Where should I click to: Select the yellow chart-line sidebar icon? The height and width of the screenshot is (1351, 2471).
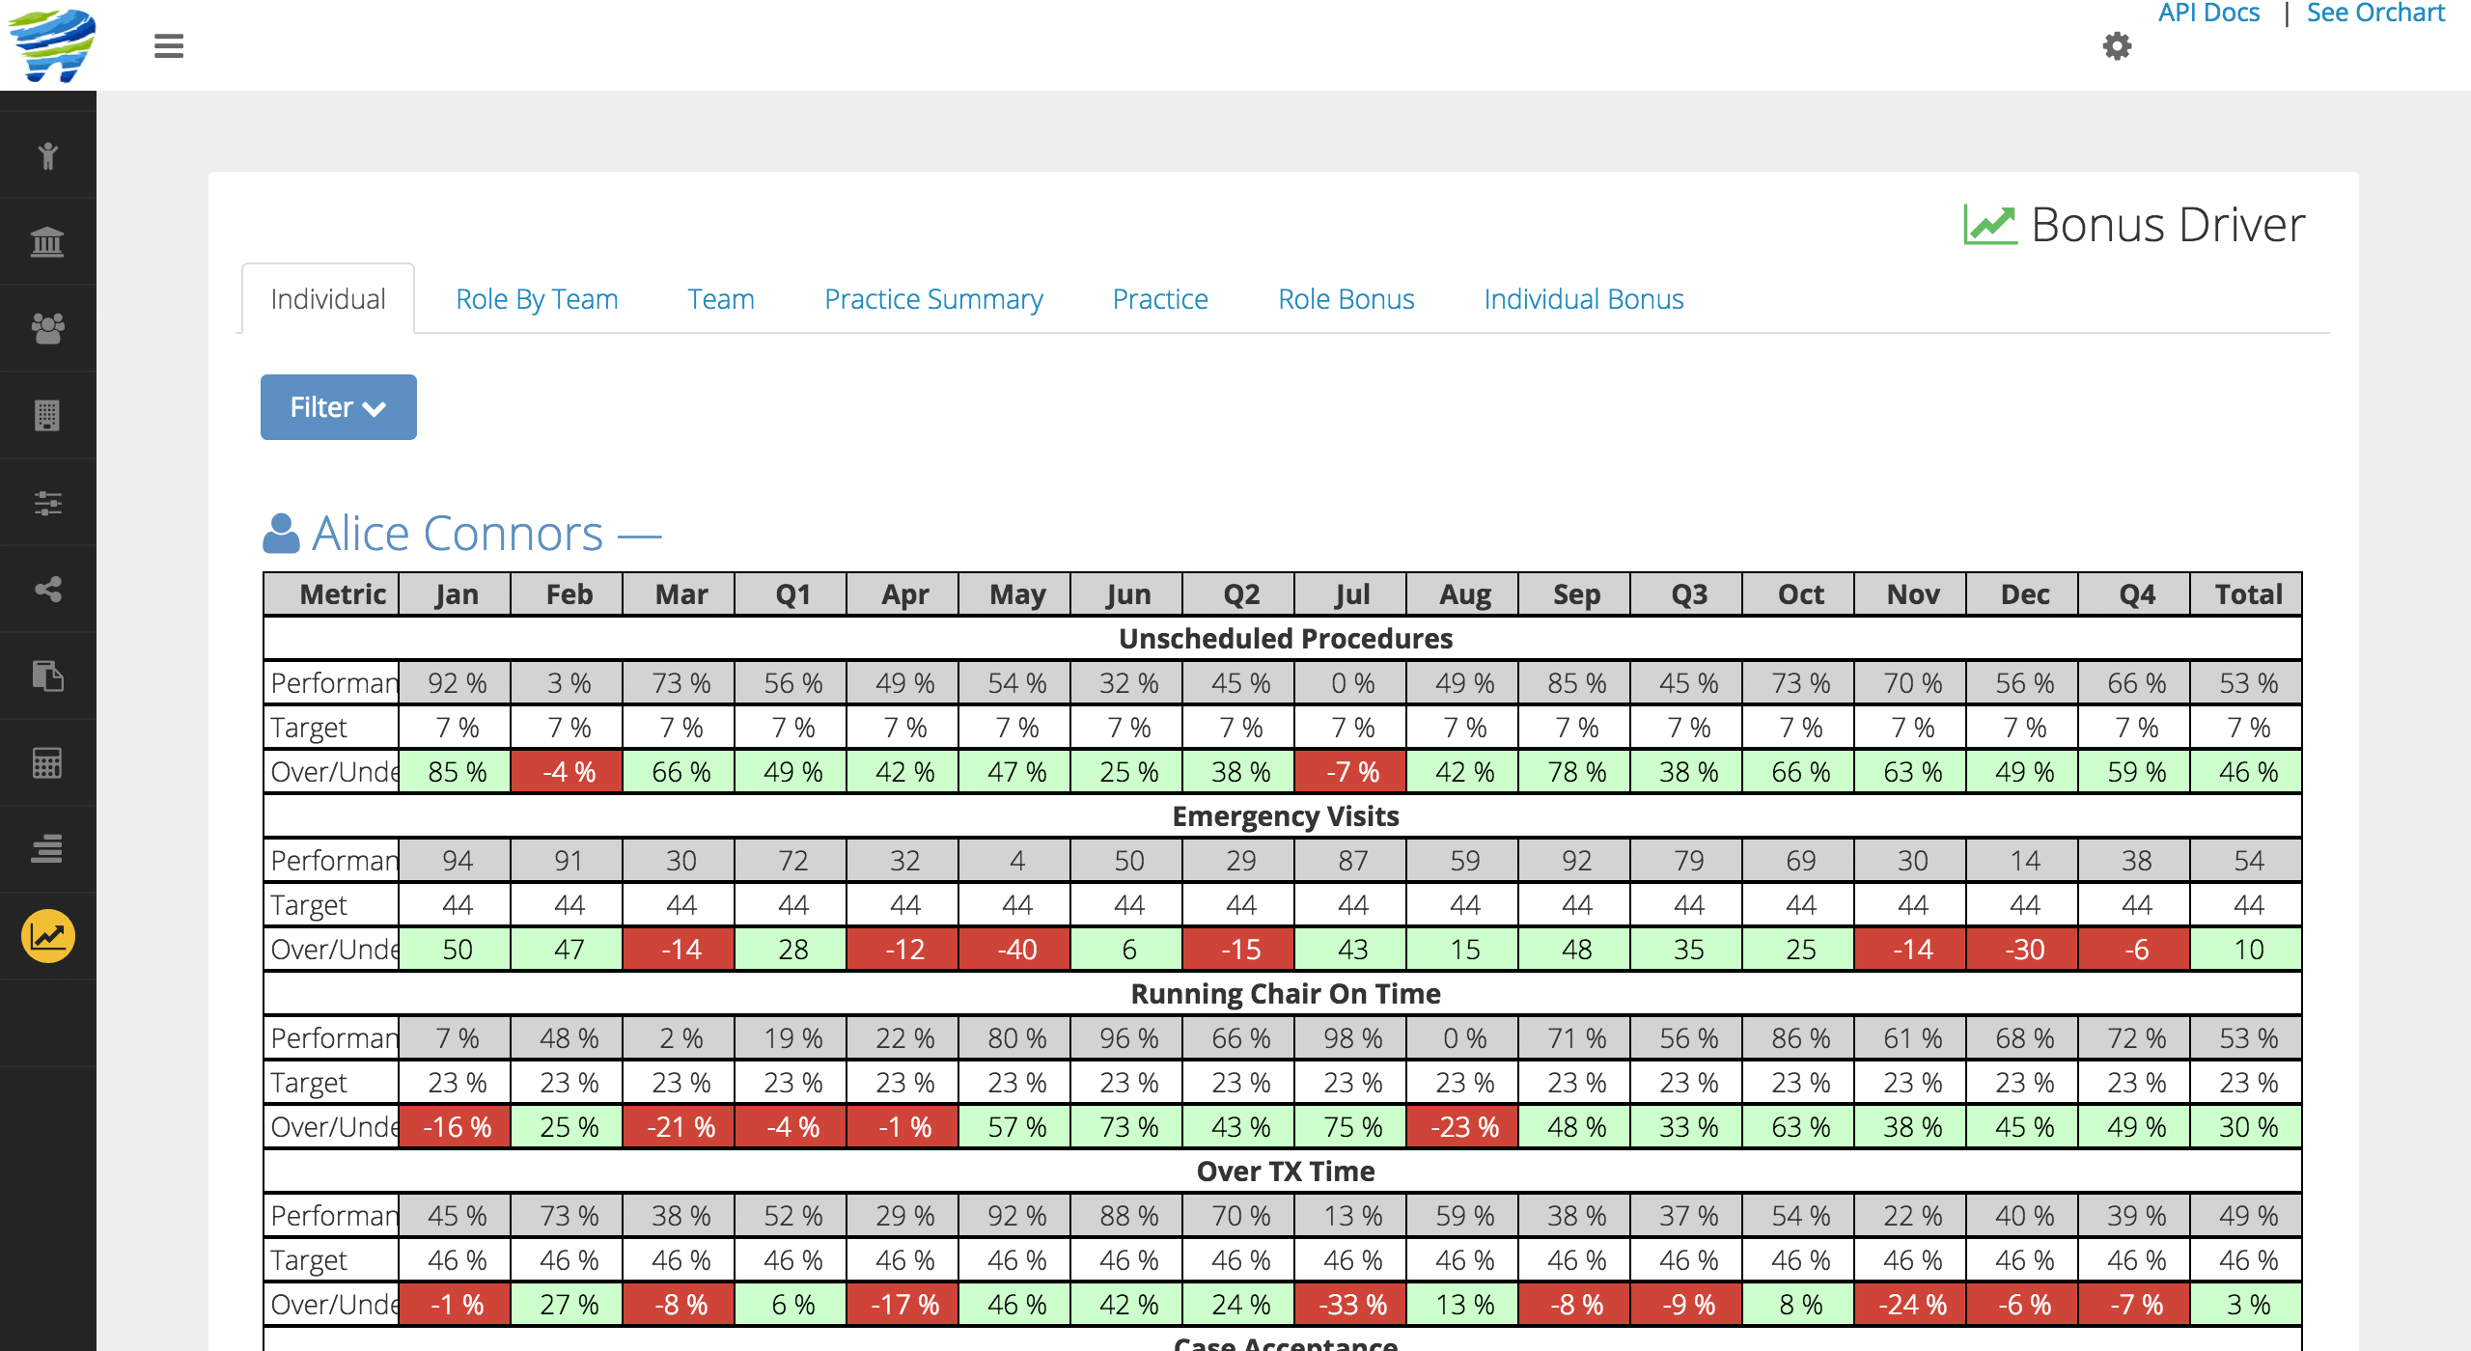point(47,936)
